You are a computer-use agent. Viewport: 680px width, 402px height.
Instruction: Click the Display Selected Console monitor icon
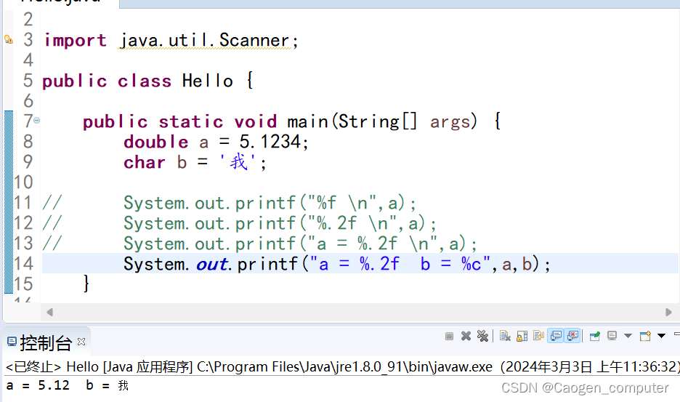pos(612,336)
